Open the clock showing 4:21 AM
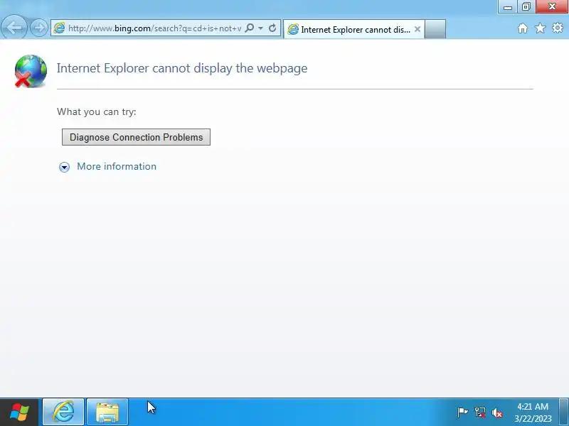Screen dimensions: 569x426 (x=533, y=413)
